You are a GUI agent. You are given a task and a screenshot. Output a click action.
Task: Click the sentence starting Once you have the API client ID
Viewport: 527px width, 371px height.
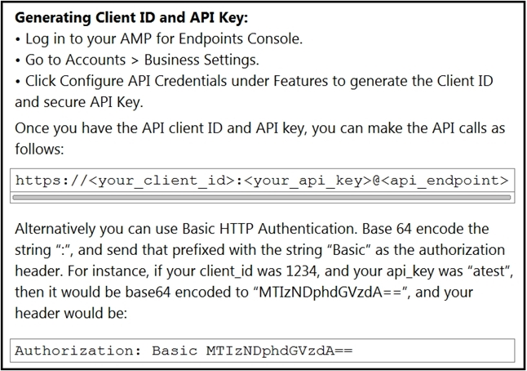[259, 138]
